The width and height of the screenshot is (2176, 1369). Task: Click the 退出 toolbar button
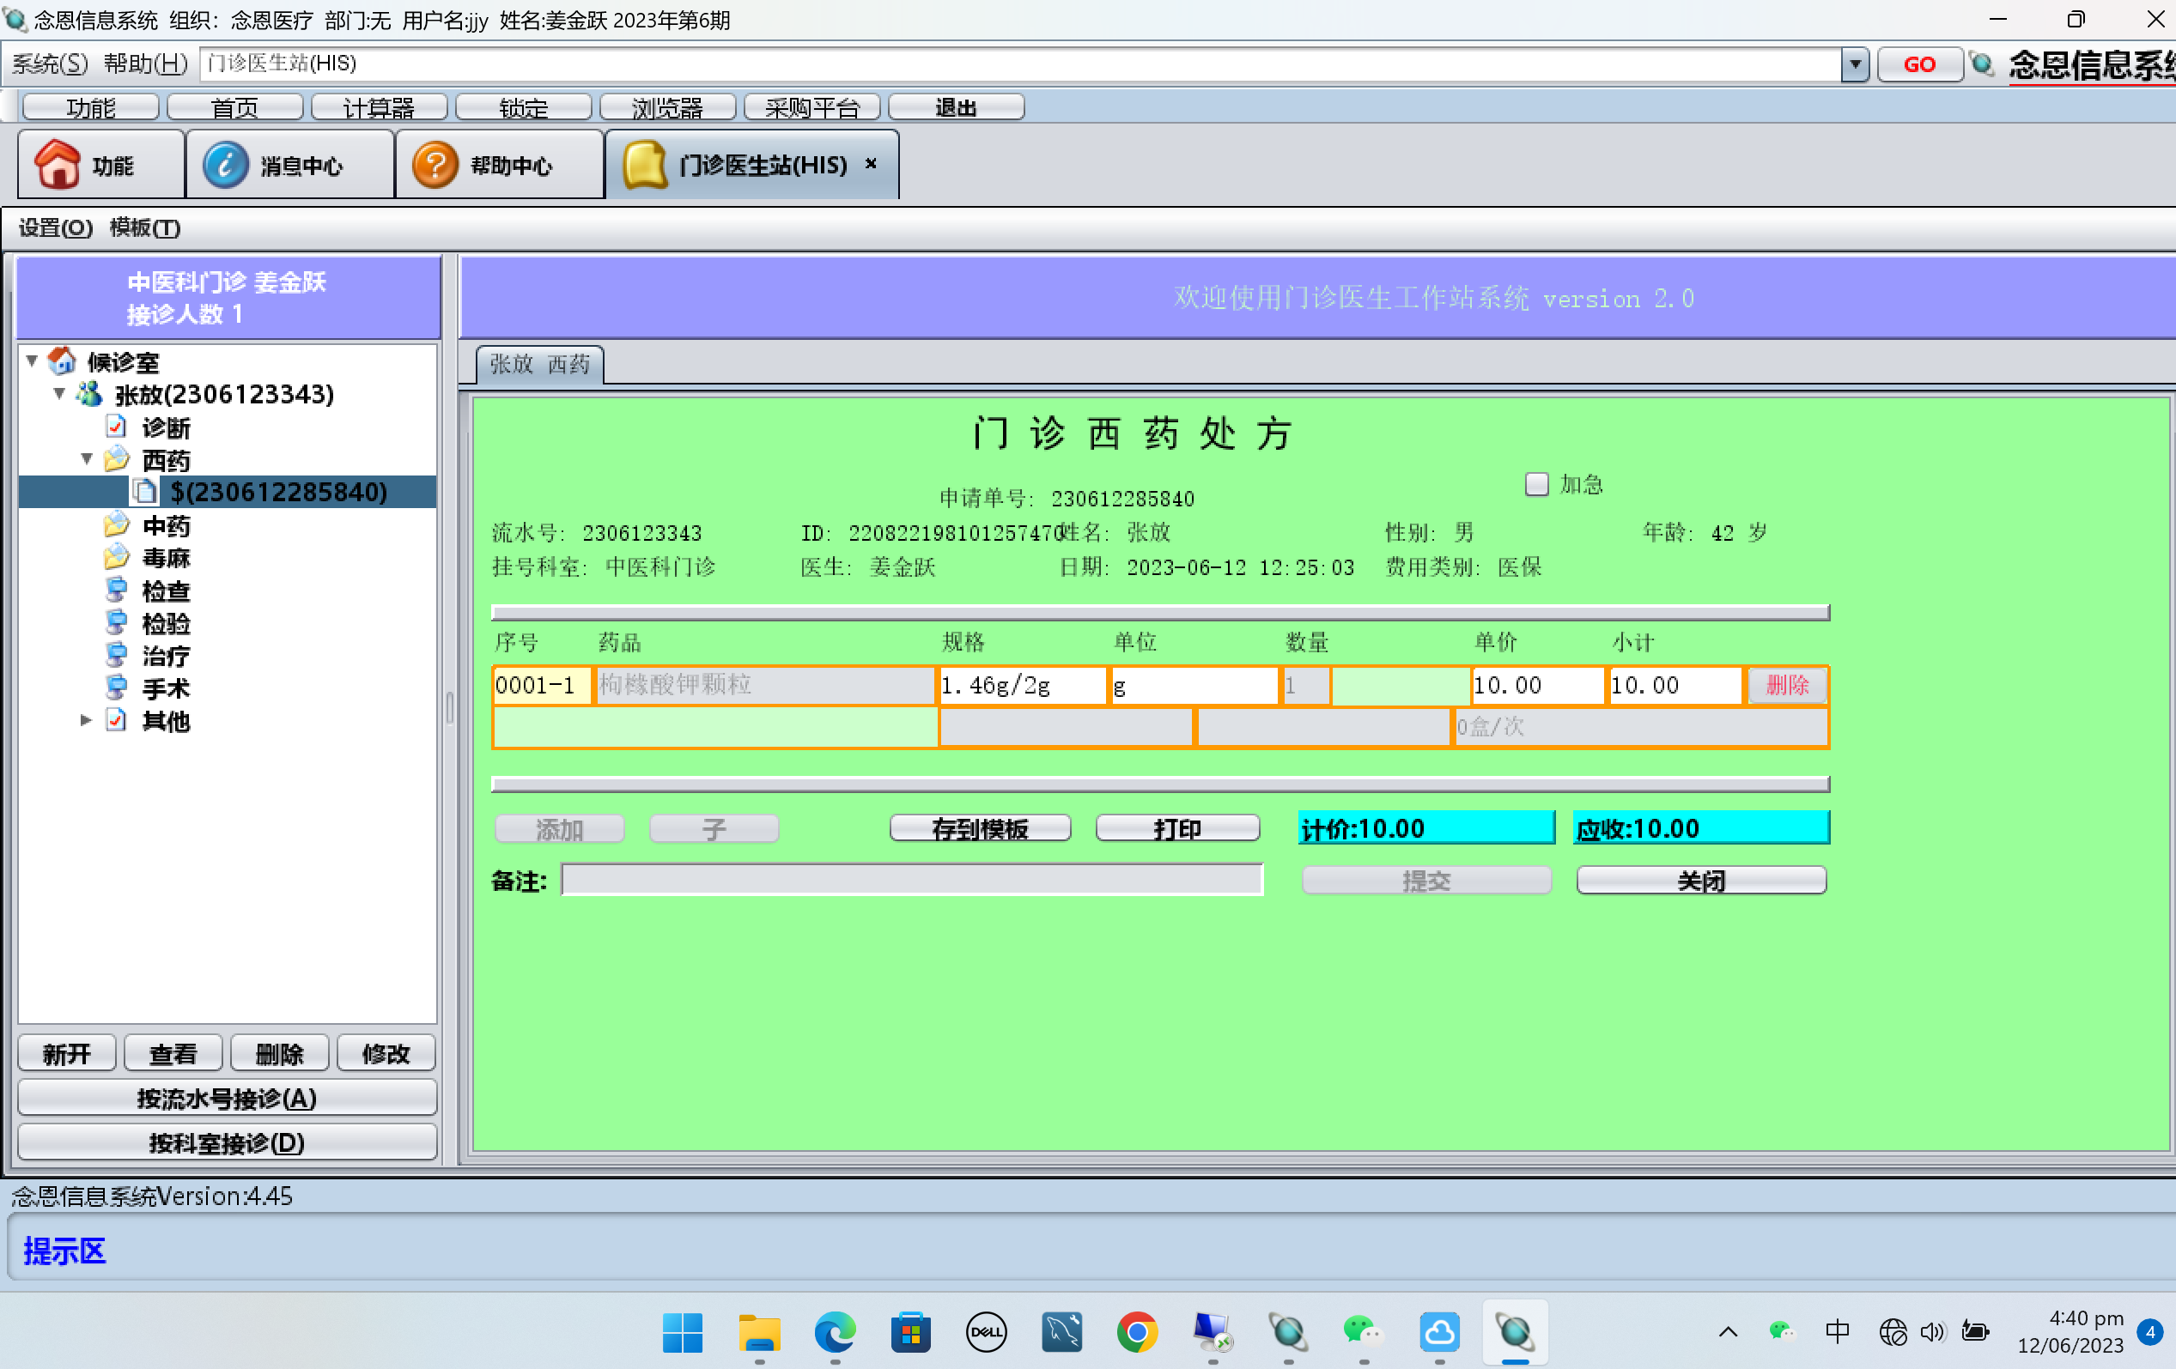(956, 106)
